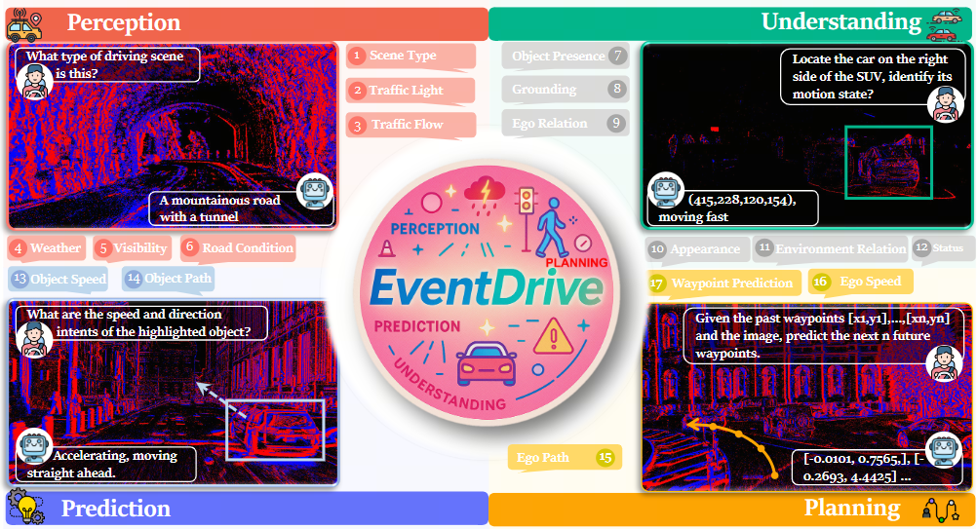The height and width of the screenshot is (529, 977).
Task: Open the tunnel road event image
Action: (x=173, y=135)
